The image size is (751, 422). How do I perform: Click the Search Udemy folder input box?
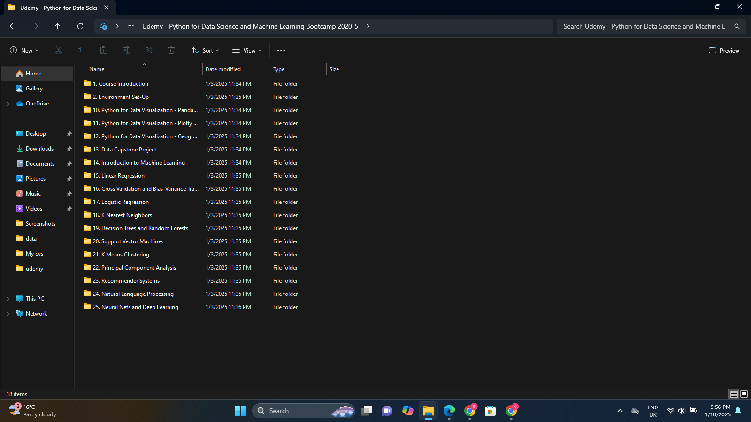(x=644, y=26)
